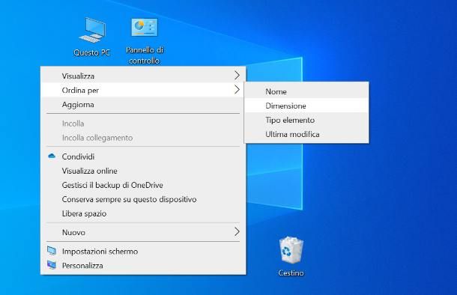Sort by Ultima modifica
457x295 pixels.
[306, 134]
